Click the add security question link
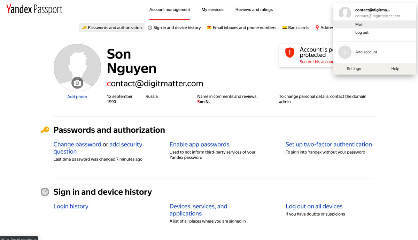418x240 pixels. [x=98, y=148]
